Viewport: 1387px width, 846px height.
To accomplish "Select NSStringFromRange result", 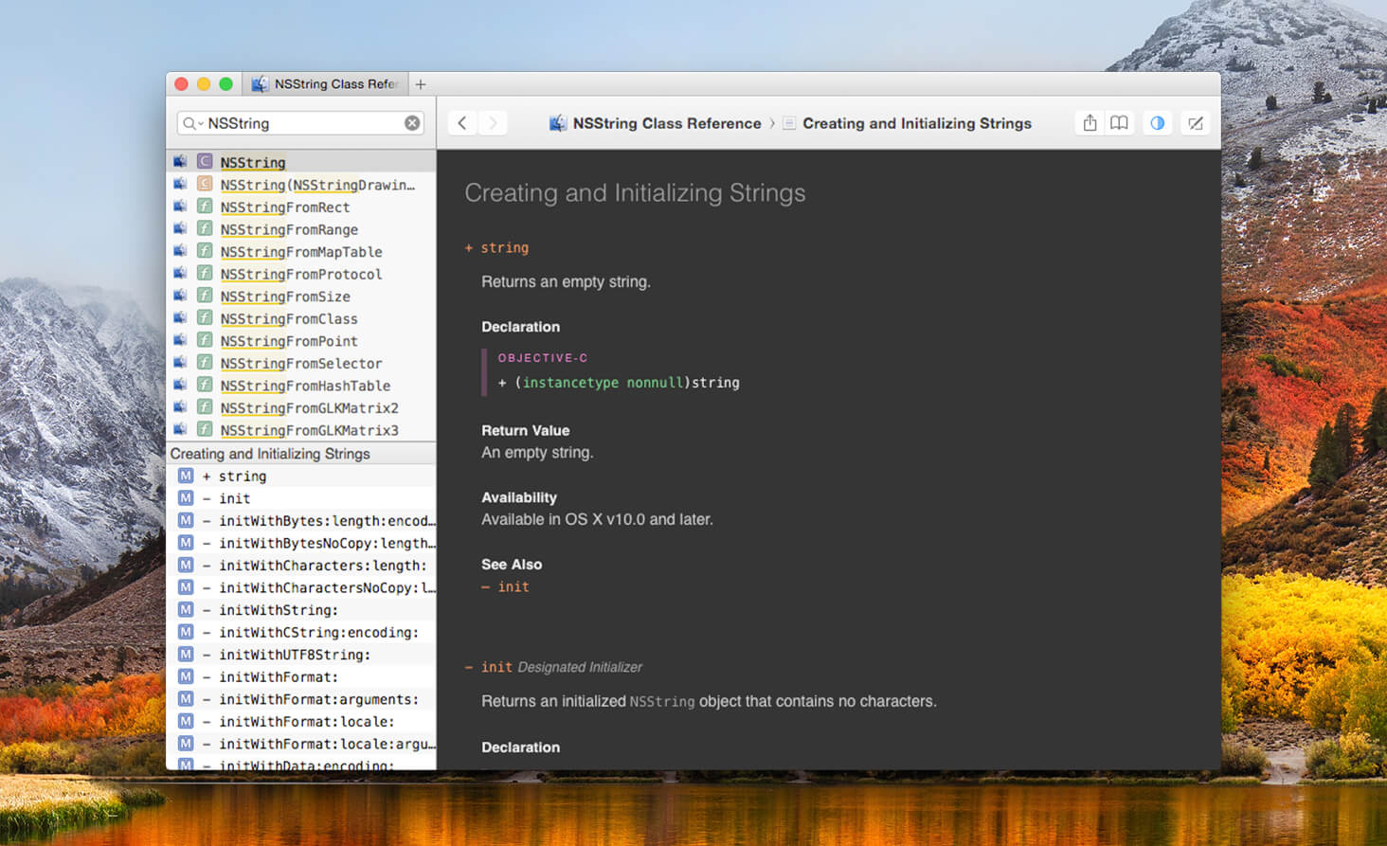I will (301, 229).
